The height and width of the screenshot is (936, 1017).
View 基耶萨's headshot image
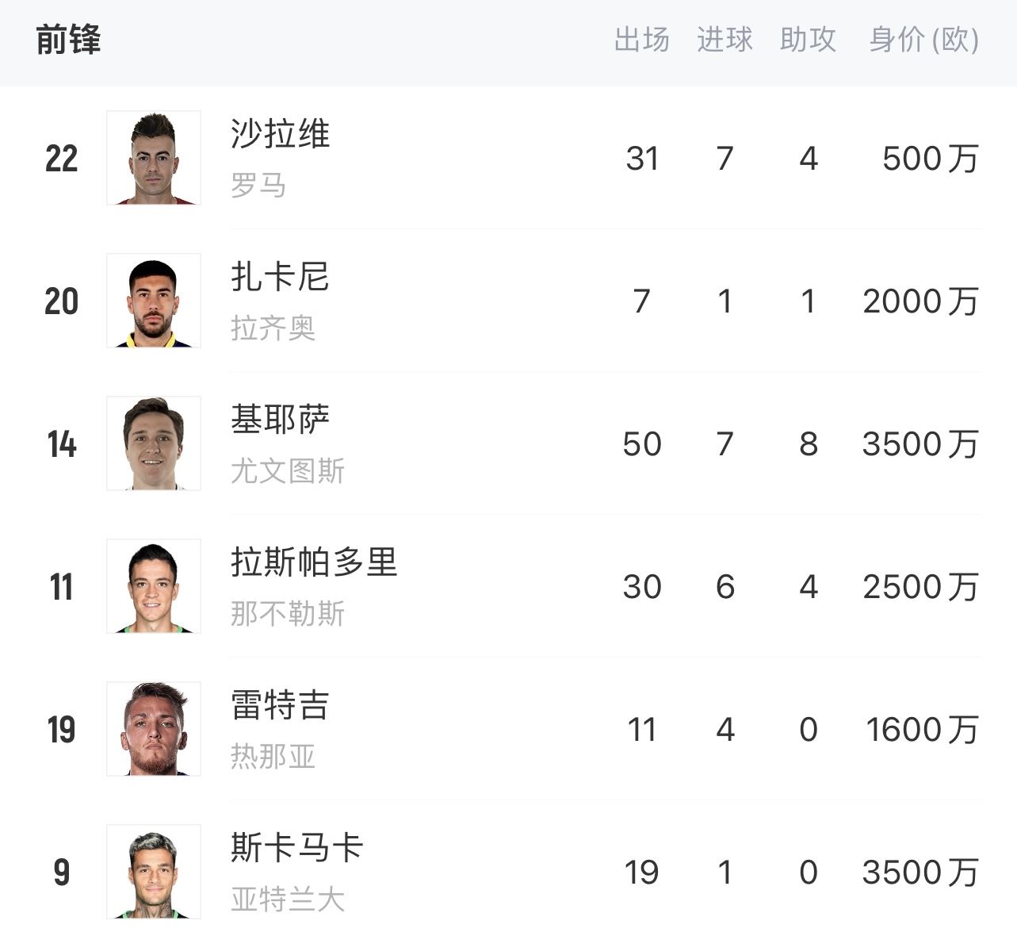tap(153, 443)
